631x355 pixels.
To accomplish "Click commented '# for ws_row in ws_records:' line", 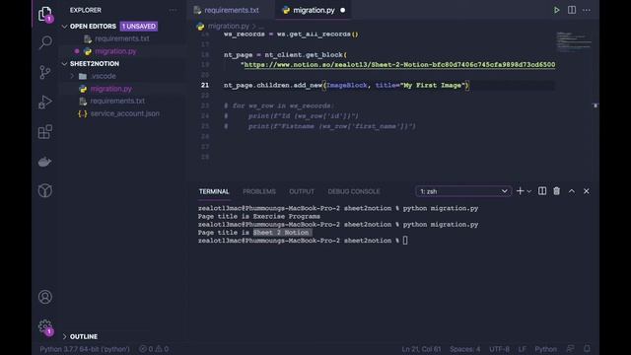I will [278, 106].
